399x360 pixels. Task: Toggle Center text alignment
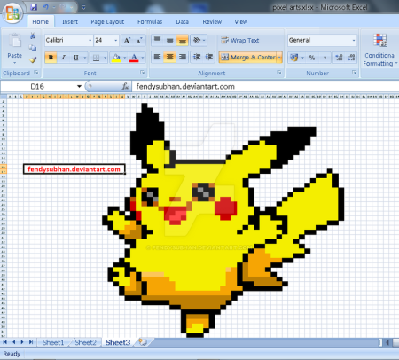(170, 57)
